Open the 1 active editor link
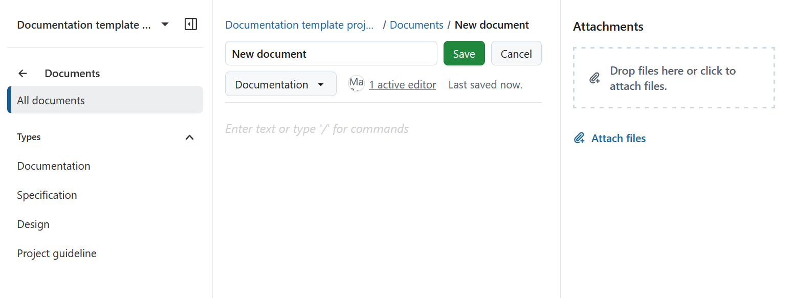795x298 pixels. coord(402,84)
